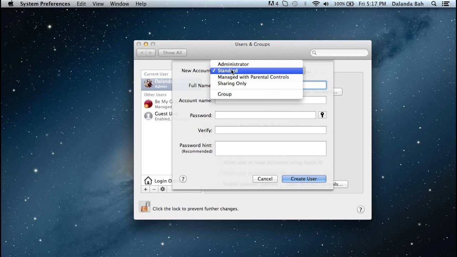Open the View menu

[x=98, y=4]
